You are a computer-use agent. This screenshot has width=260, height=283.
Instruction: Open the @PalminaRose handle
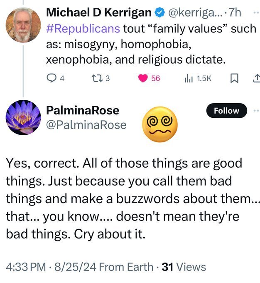pos(86,124)
